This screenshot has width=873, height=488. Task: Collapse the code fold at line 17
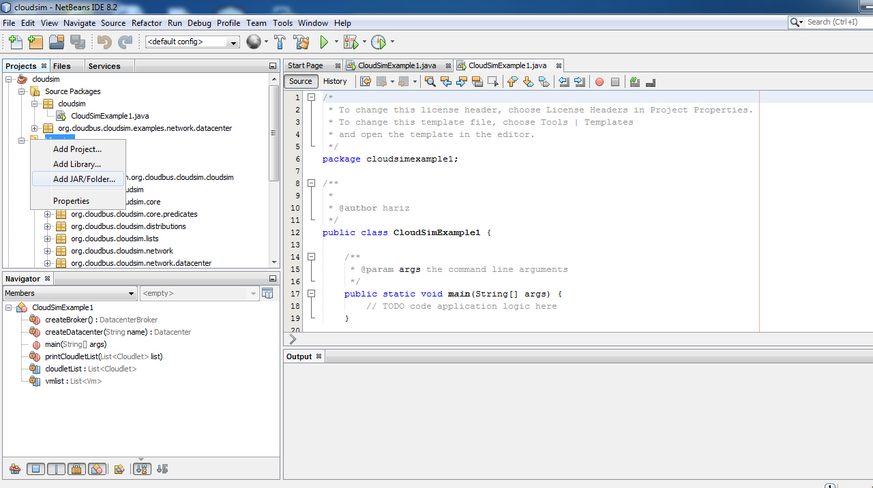coord(311,294)
